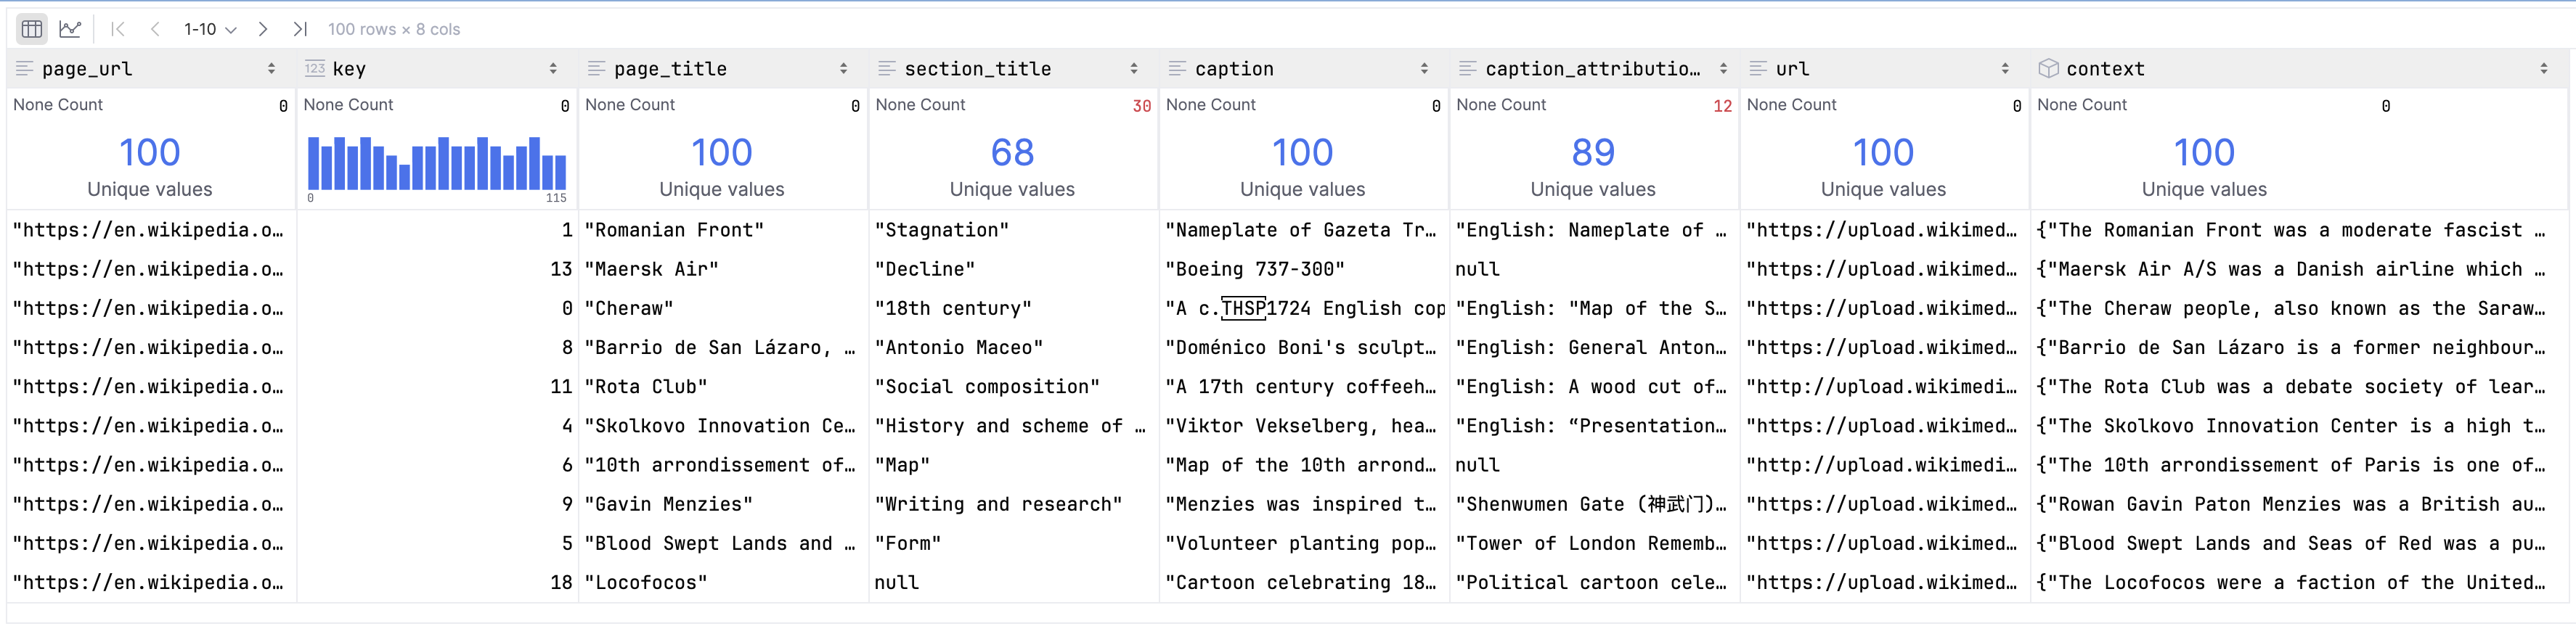The image size is (2576, 634).
Task: Open the url column header
Action: tap(1792, 69)
